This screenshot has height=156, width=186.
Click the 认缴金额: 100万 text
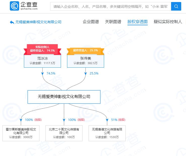pyautogui.click(x=64, y=137)
